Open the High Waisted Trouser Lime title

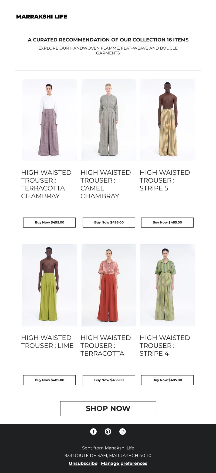tap(47, 342)
